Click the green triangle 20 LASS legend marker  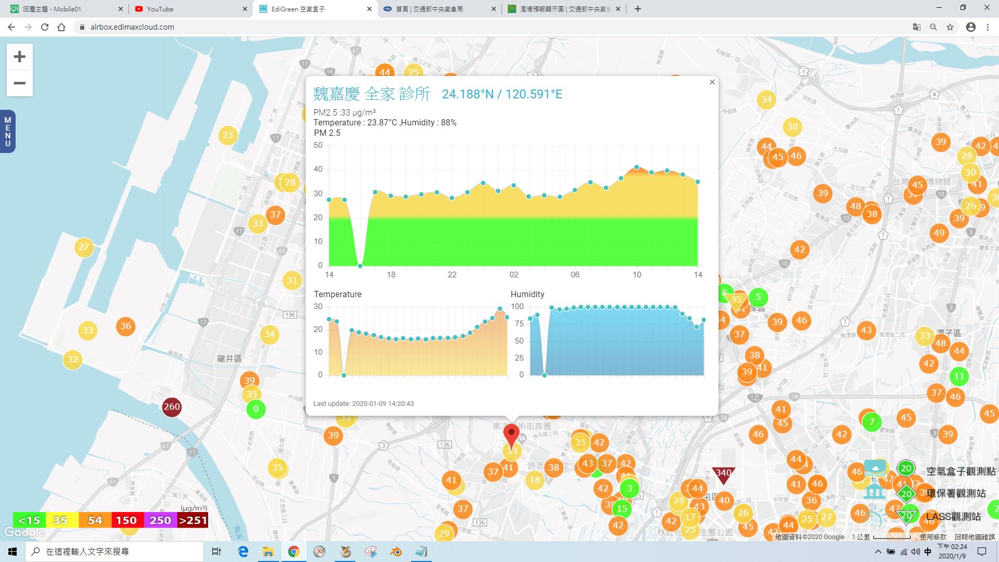pos(906,516)
